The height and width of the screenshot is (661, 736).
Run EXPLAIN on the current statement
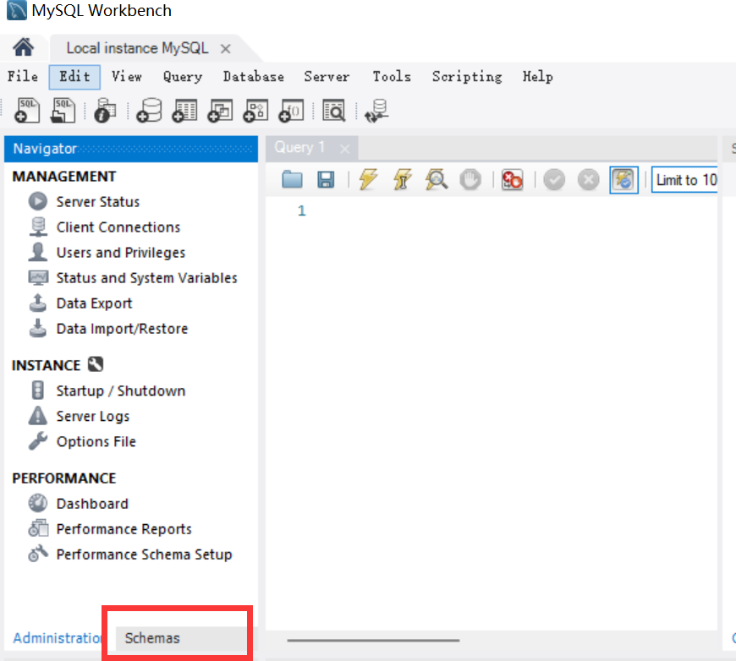pyautogui.click(x=437, y=179)
